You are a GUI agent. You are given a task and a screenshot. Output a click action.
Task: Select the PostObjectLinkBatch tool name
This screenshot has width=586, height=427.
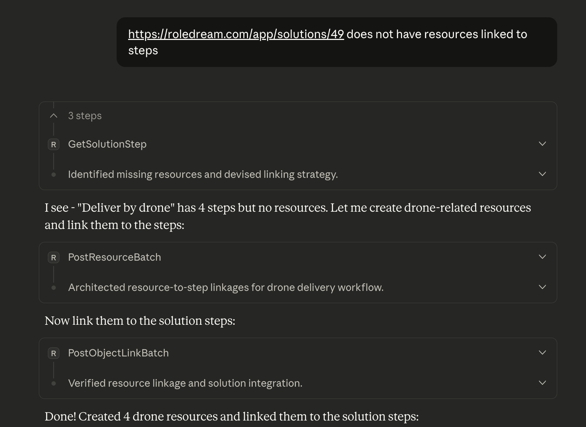click(118, 353)
